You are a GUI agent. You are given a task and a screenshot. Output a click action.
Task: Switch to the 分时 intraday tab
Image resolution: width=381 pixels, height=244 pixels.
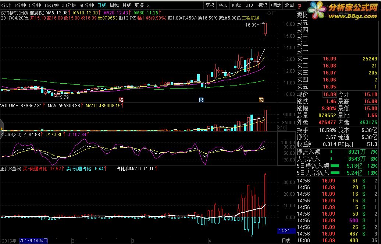click(6, 5)
